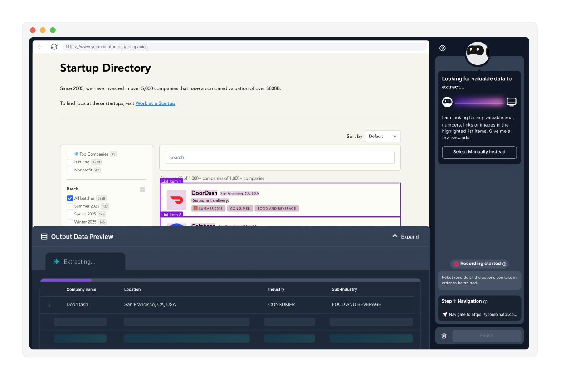Click the monitor icon in robot panel
This screenshot has width=561, height=381.
coord(512,102)
